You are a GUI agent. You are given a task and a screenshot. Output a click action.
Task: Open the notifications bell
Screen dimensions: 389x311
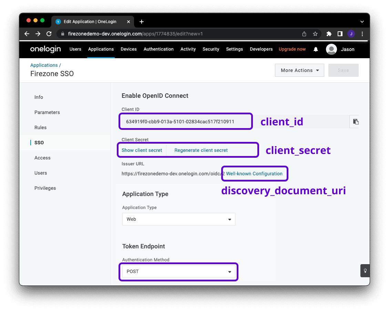tap(316, 49)
